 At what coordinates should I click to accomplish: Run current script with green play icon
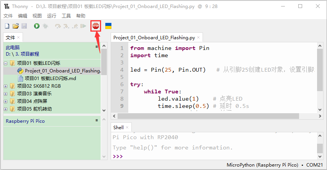click(37, 26)
